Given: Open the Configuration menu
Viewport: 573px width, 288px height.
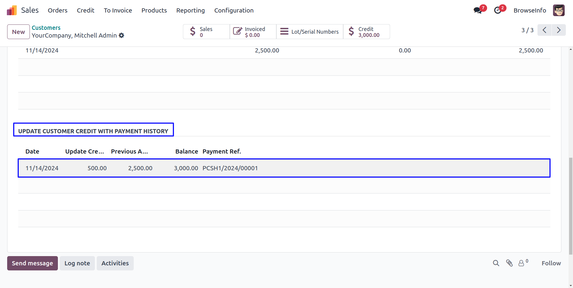Looking at the screenshot, I should pos(234,10).
